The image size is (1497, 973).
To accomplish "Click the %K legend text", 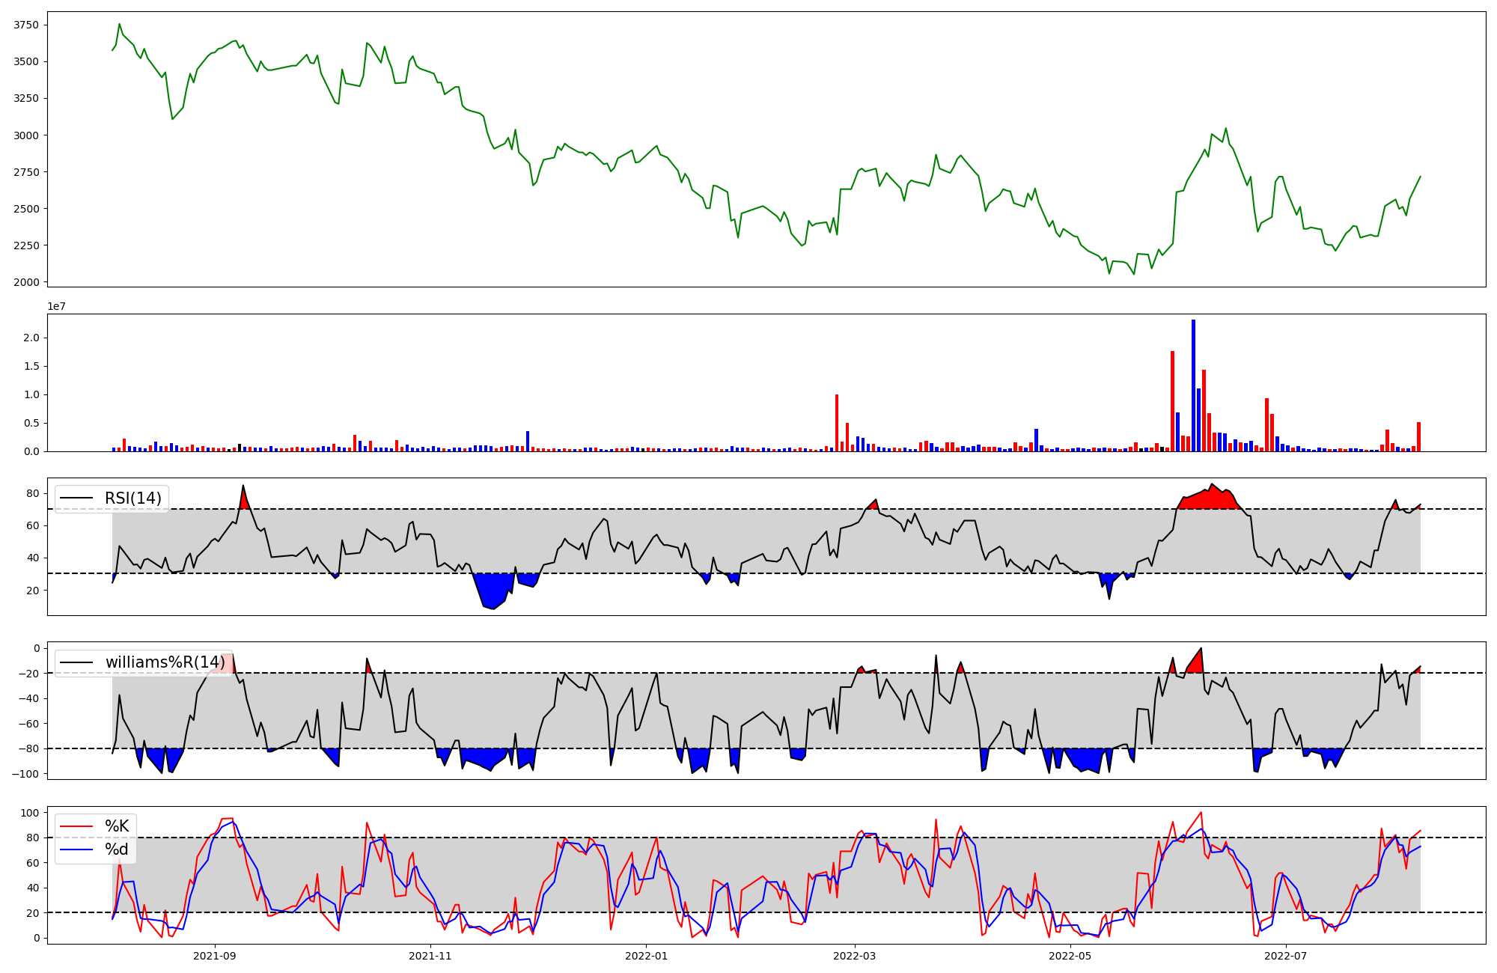I will pos(117,826).
